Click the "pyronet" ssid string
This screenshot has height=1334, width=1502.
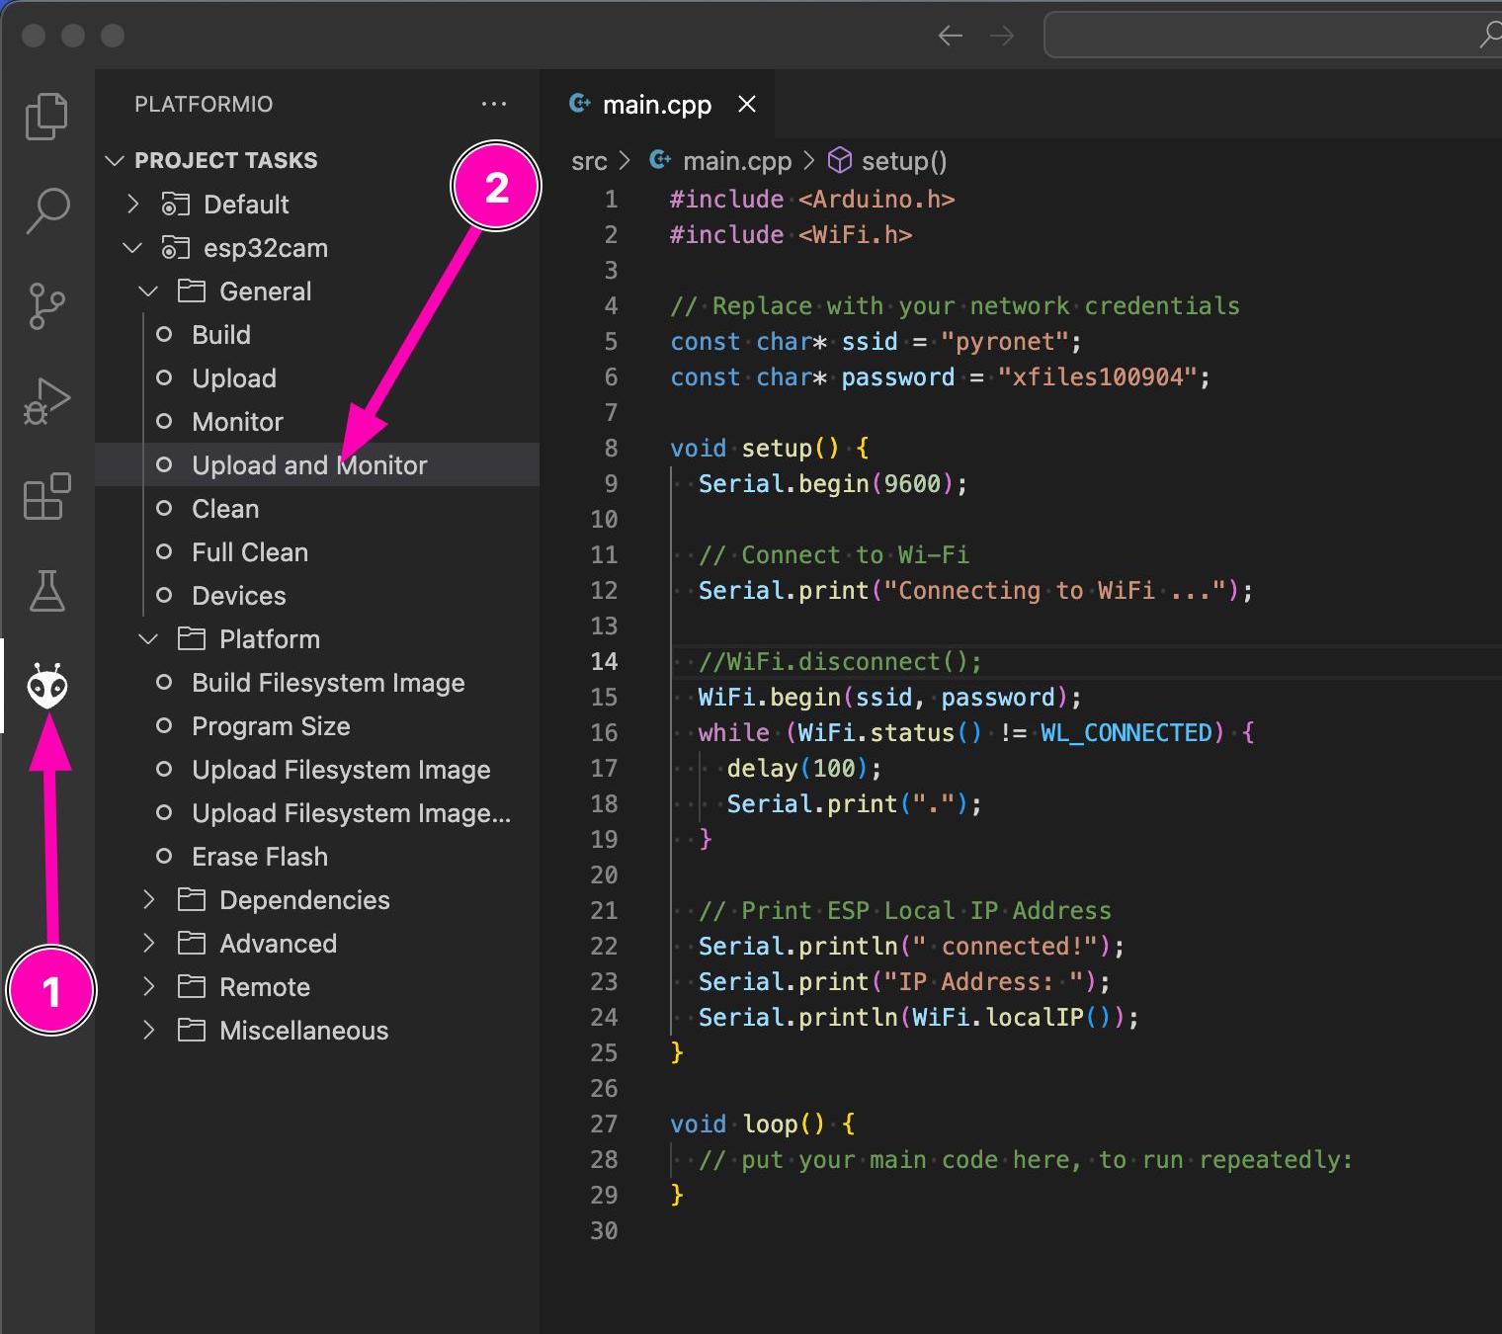(1004, 342)
